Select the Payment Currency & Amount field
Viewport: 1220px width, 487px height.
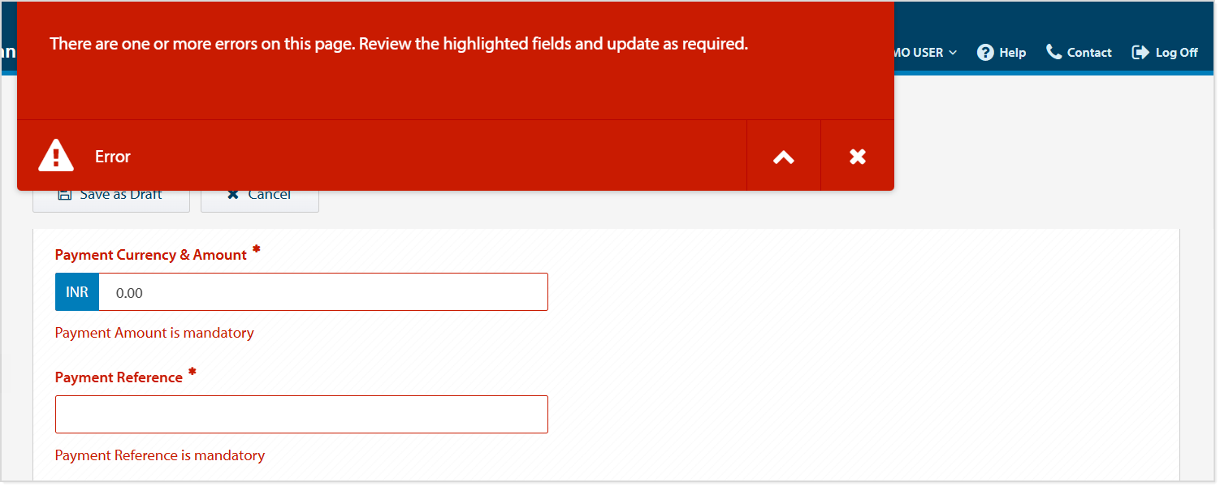click(323, 291)
